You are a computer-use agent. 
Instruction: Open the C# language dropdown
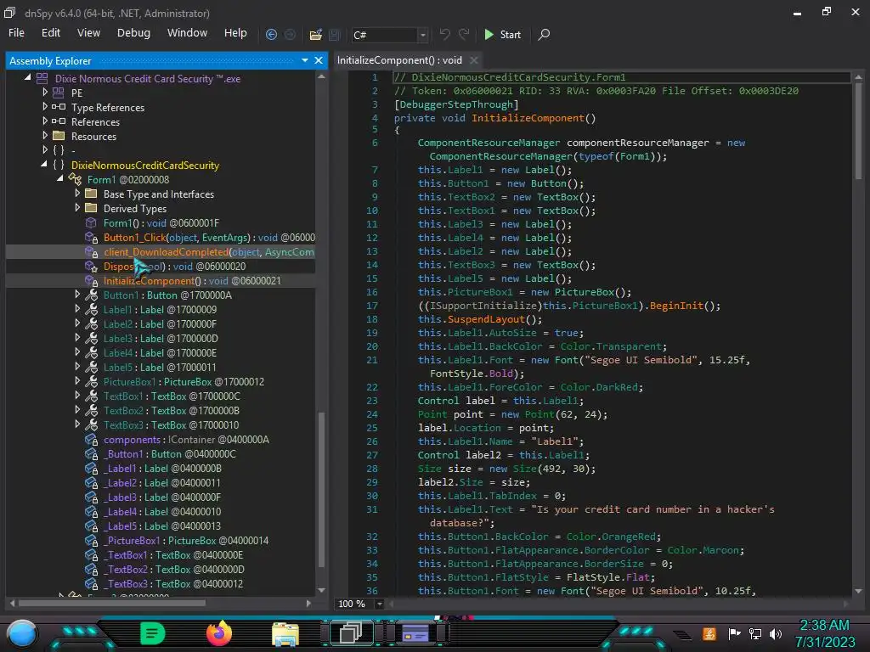point(423,35)
